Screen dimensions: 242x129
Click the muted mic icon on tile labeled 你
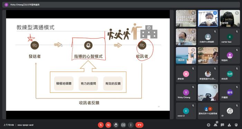(x=237, y=105)
